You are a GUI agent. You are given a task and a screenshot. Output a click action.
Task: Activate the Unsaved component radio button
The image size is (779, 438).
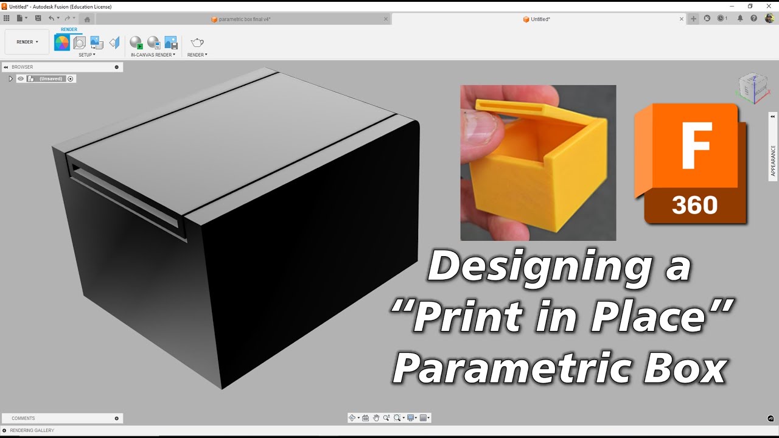click(x=71, y=78)
